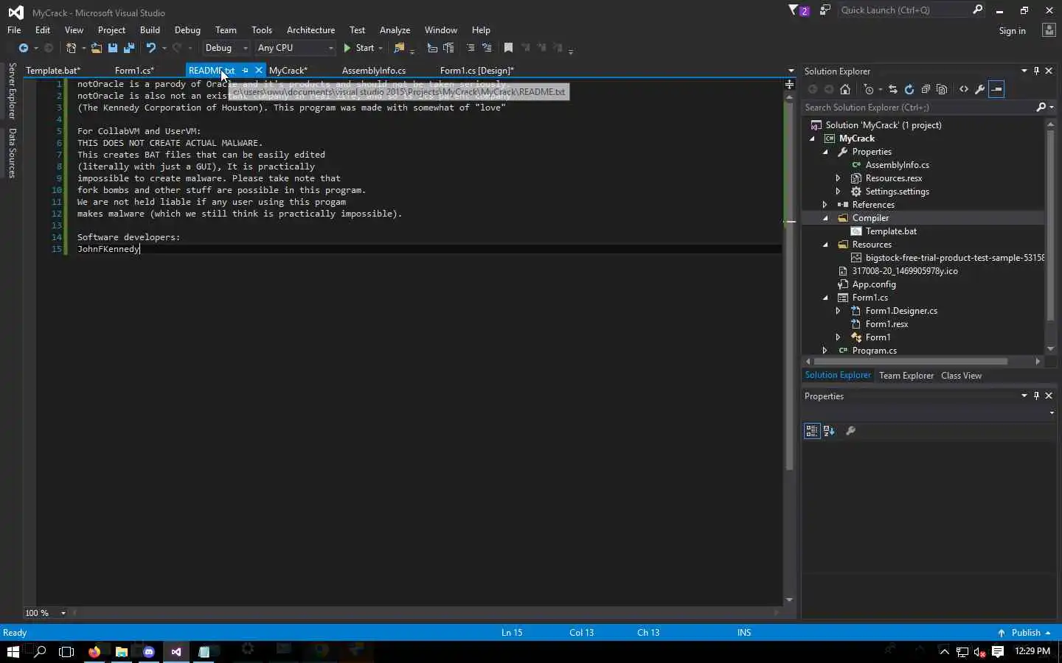The image size is (1062, 663).
Task: Refresh the Solution Explorer
Action: coord(909,89)
